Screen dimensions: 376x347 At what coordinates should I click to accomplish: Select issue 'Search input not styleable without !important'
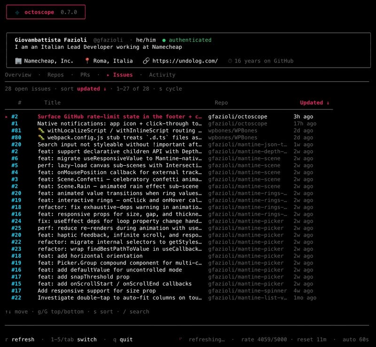tap(169, 145)
